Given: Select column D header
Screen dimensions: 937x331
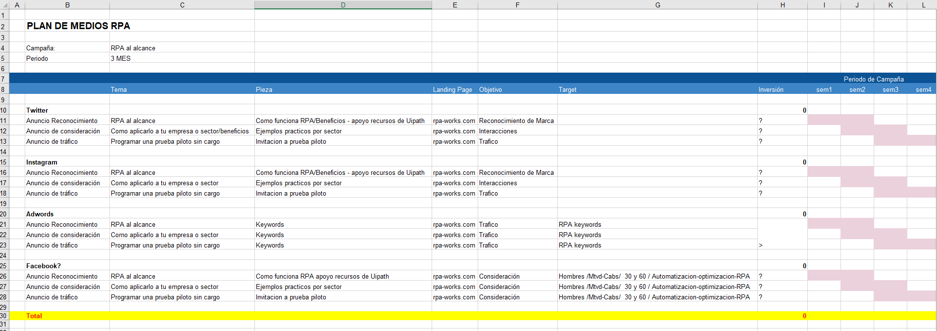Looking at the screenshot, I should click(x=343, y=5).
